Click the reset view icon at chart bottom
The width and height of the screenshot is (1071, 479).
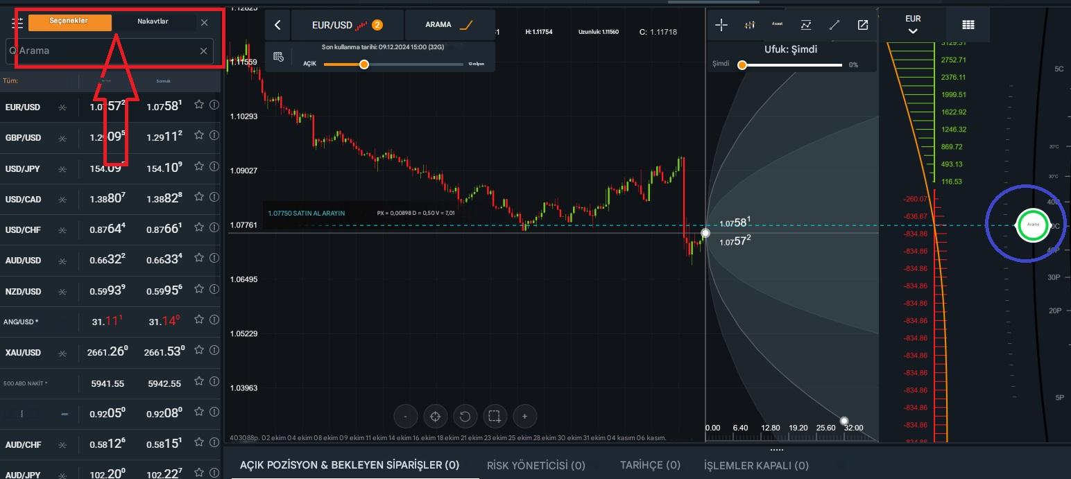[465, 416]
